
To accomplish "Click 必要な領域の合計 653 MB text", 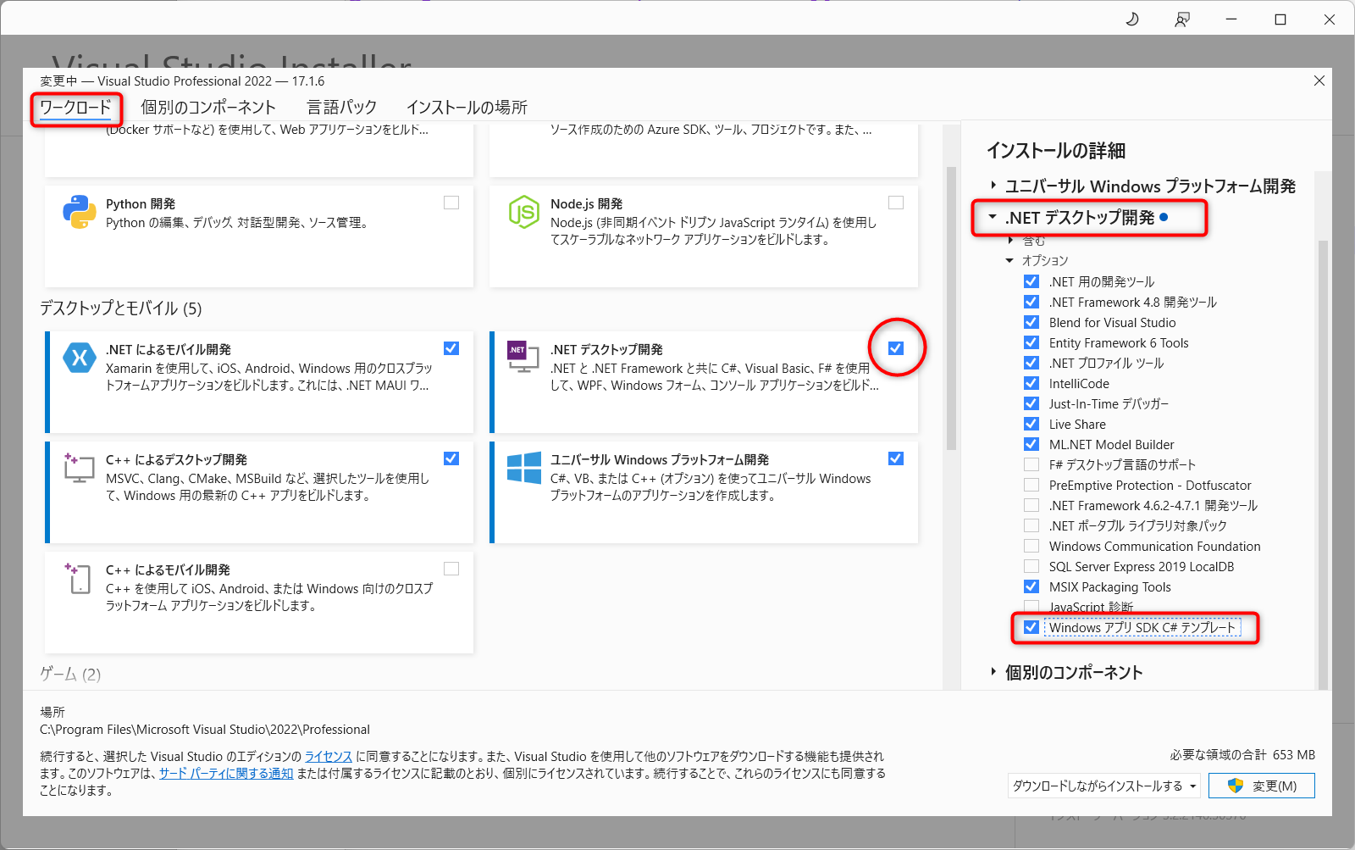I will point(1242,754).
